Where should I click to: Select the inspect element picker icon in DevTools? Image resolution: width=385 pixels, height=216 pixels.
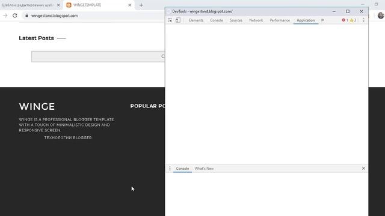point(170,20)
